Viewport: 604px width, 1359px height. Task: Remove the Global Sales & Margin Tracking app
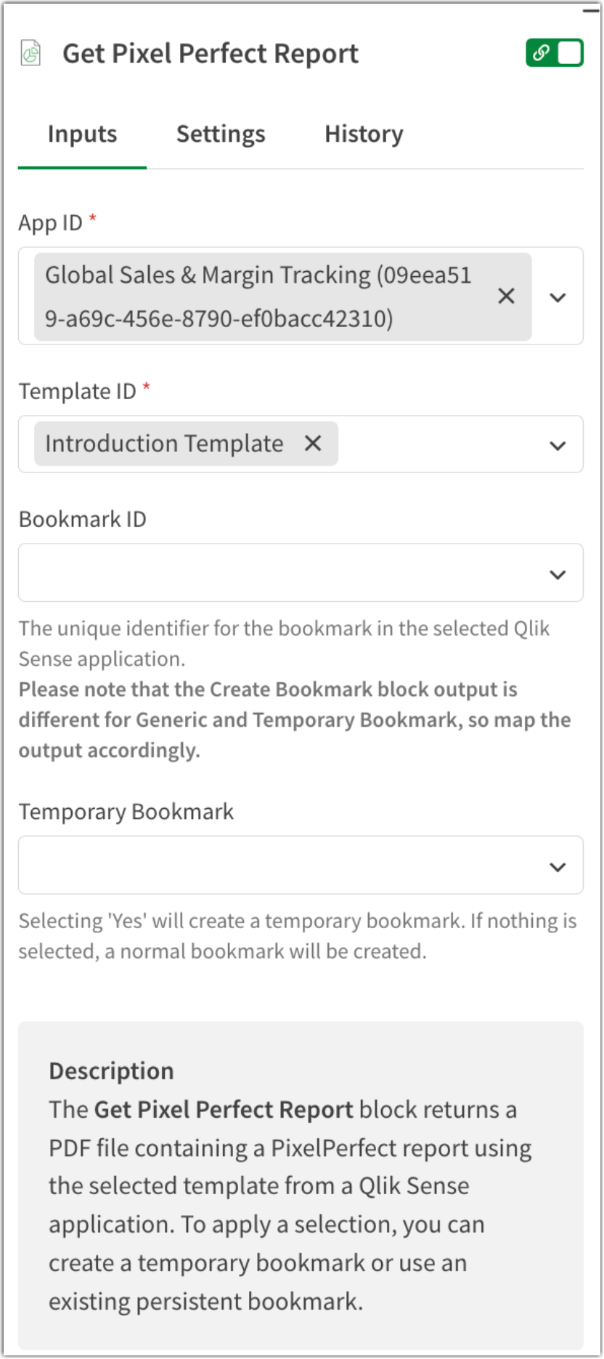coord(506,296)
